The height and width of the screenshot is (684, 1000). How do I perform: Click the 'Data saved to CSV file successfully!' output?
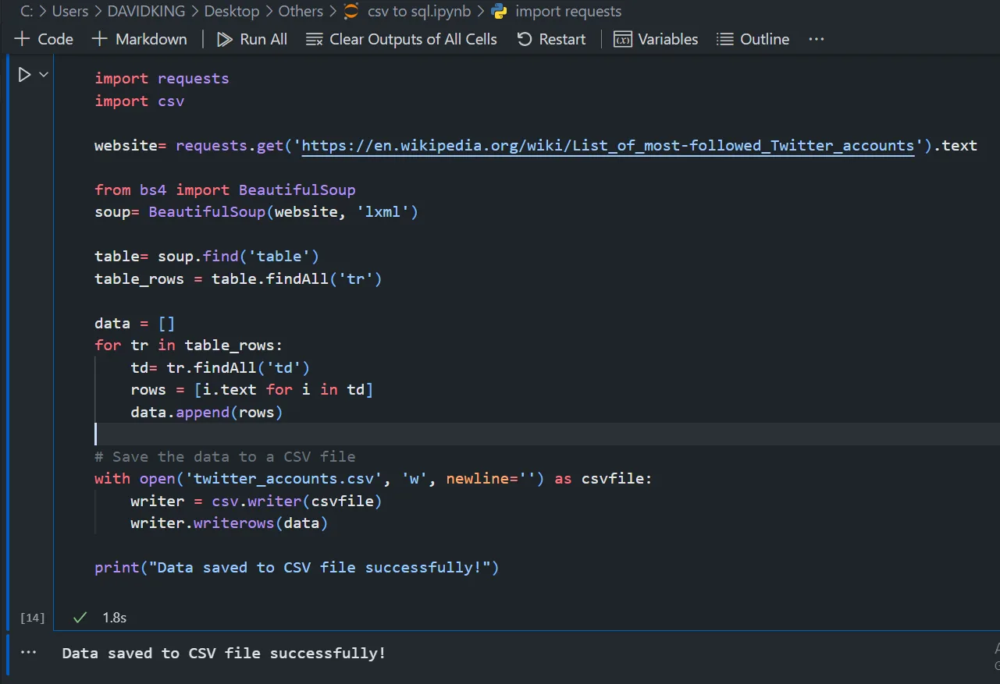click(224, 654)
